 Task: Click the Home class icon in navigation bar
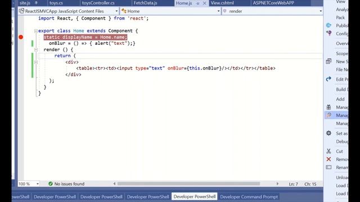pos(124,11)
